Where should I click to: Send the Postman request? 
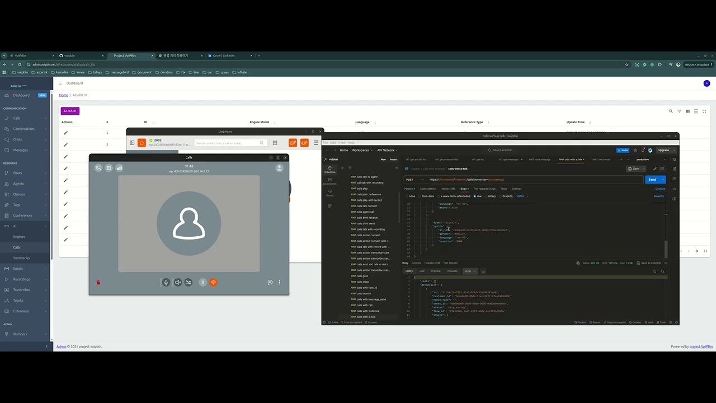(652, 180)
